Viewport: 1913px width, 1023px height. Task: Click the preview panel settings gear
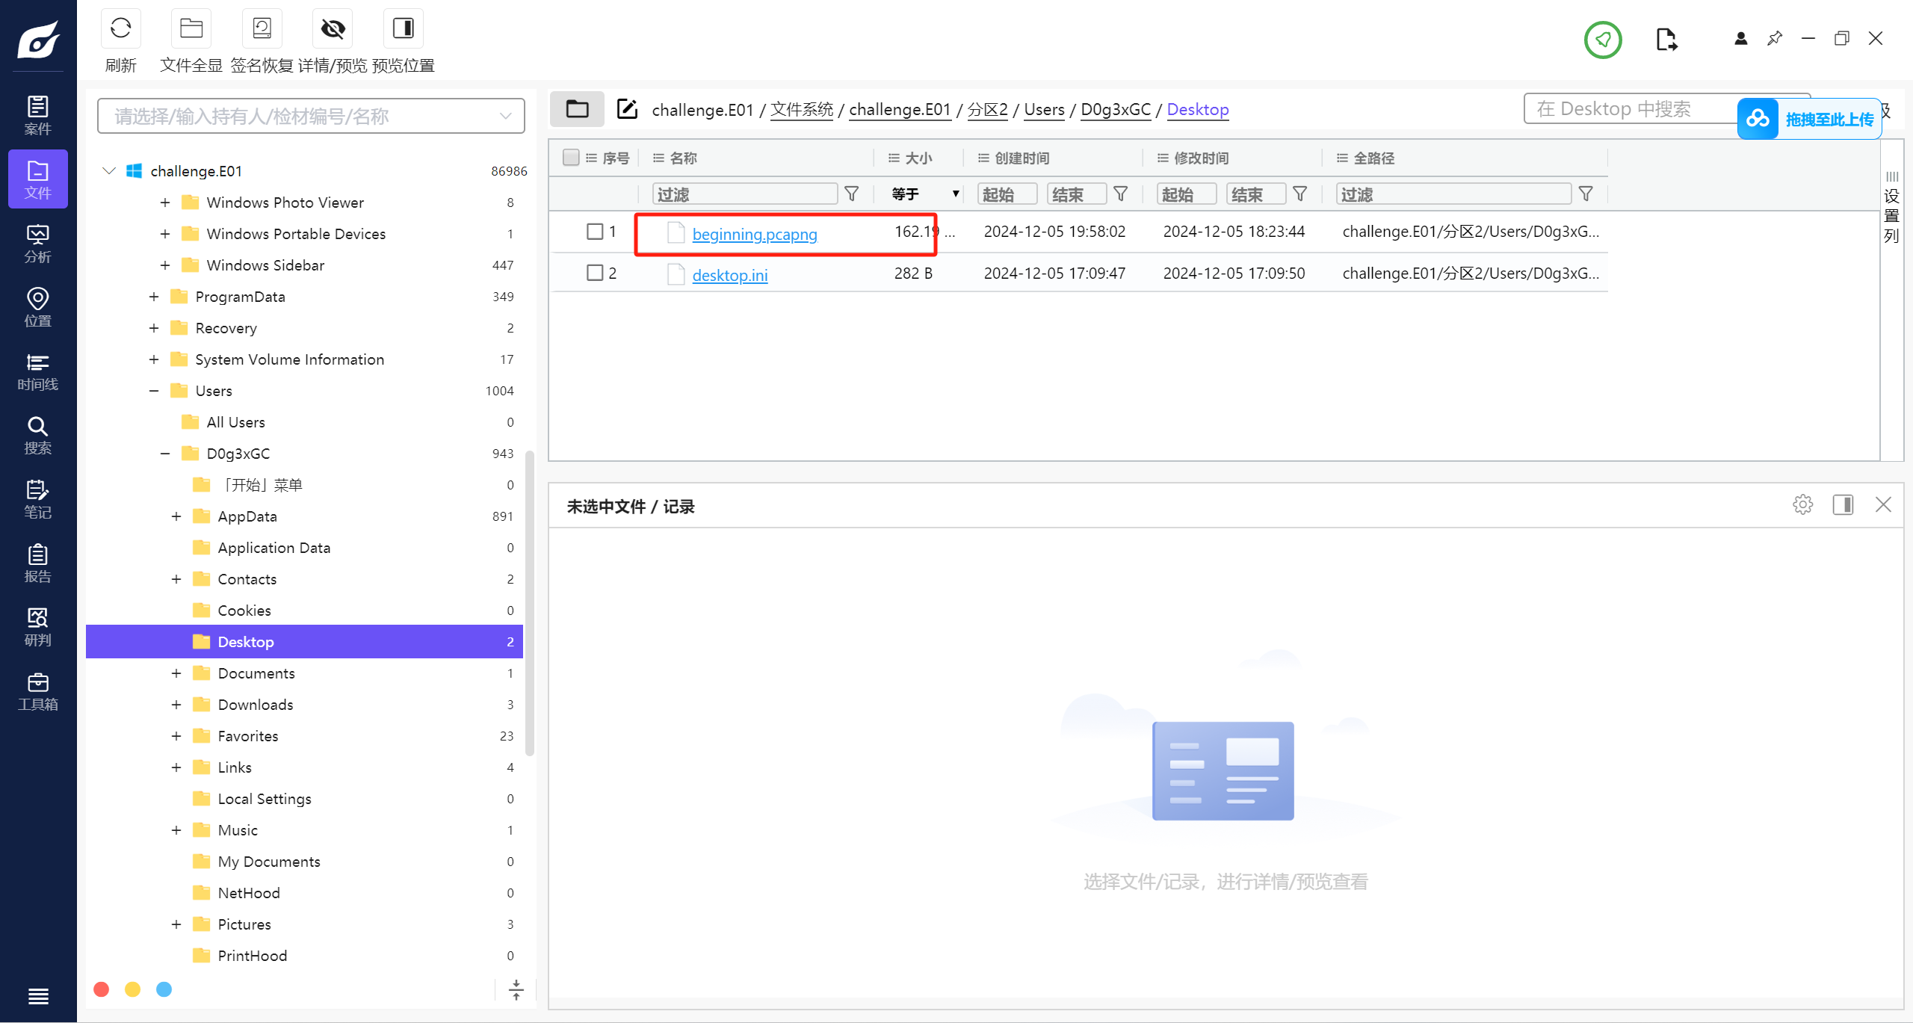click(1802, 505)
